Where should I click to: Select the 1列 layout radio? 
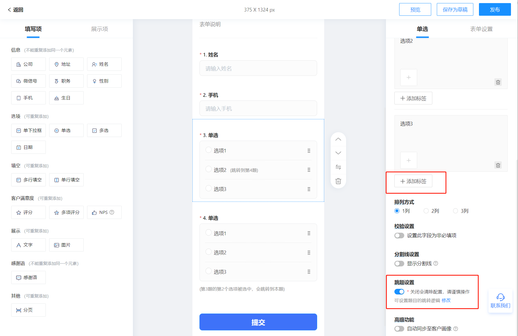click(x=397, y=211)
